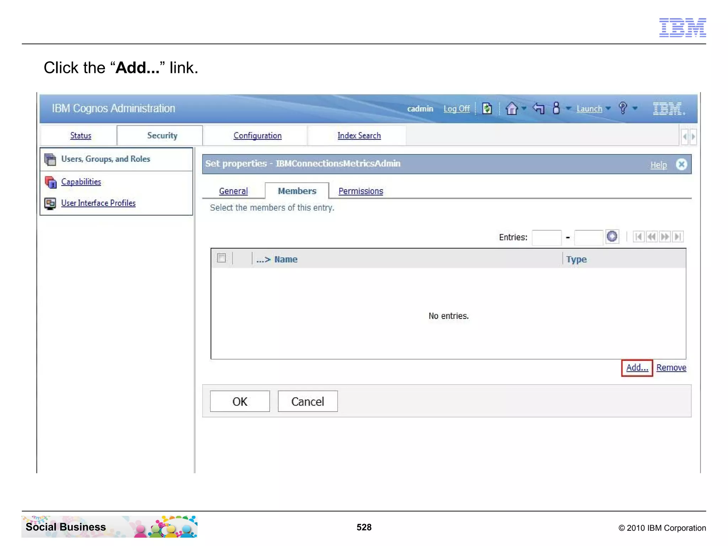Switch to the Status tab
The image size is (728, 546).
coord(81,135)
